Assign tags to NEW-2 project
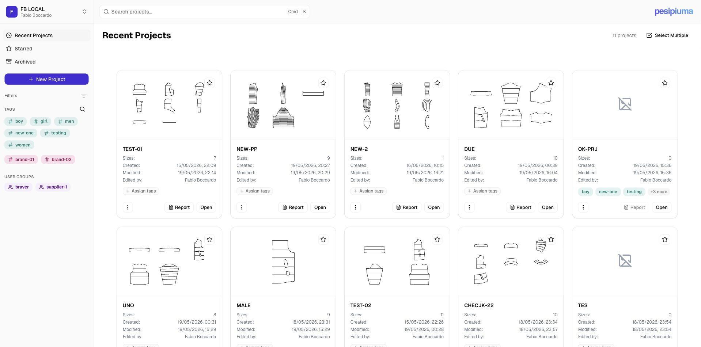Viewport: 701px width, 347px height. [369, 191]
